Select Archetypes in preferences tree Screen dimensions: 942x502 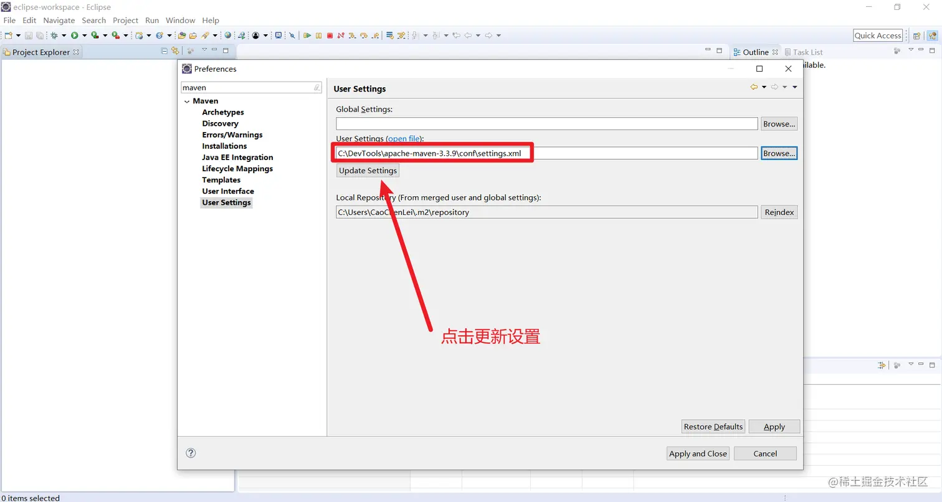click(223, 112)
